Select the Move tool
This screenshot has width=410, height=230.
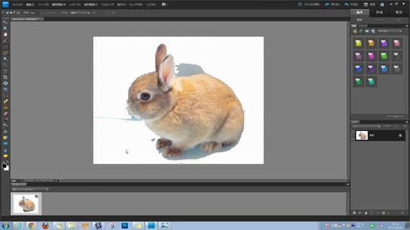(x=5, y=22)
